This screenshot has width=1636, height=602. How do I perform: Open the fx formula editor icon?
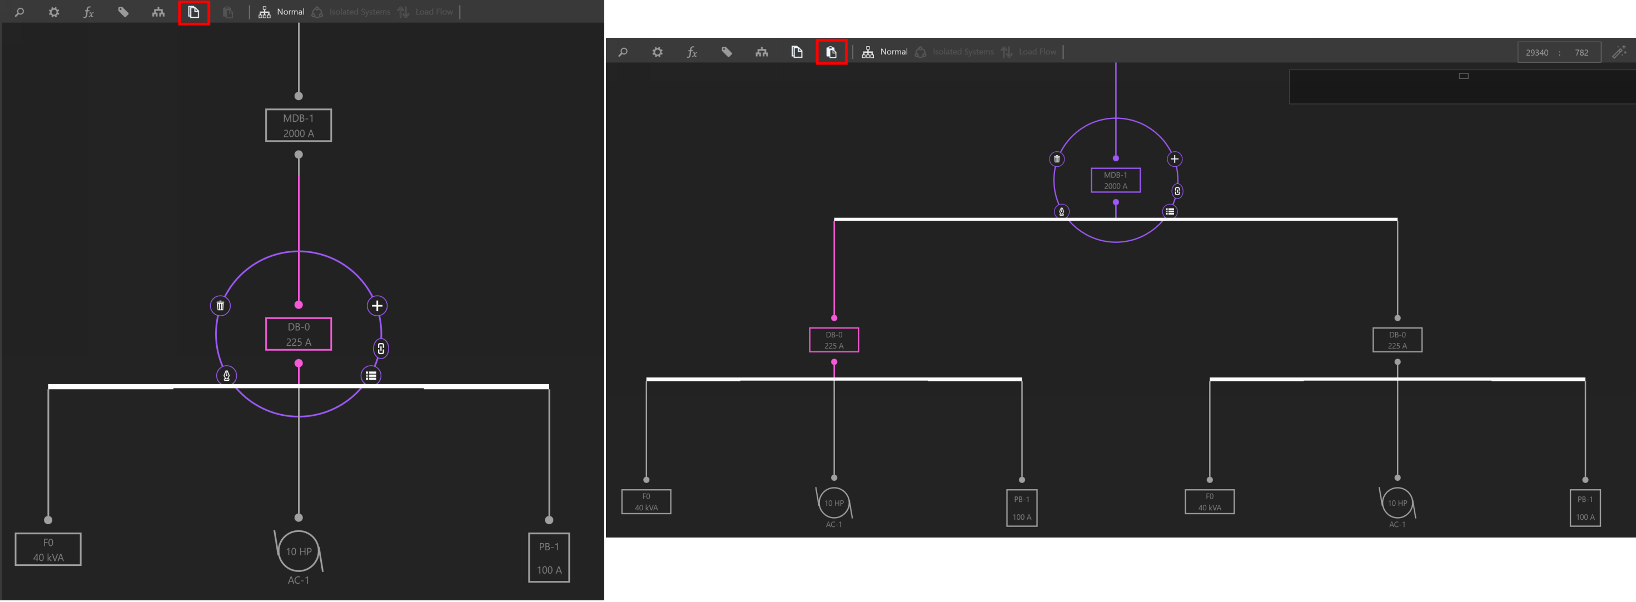[x=88, y=12]
